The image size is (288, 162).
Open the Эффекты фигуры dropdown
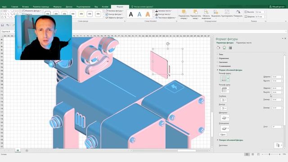point(115,18)
